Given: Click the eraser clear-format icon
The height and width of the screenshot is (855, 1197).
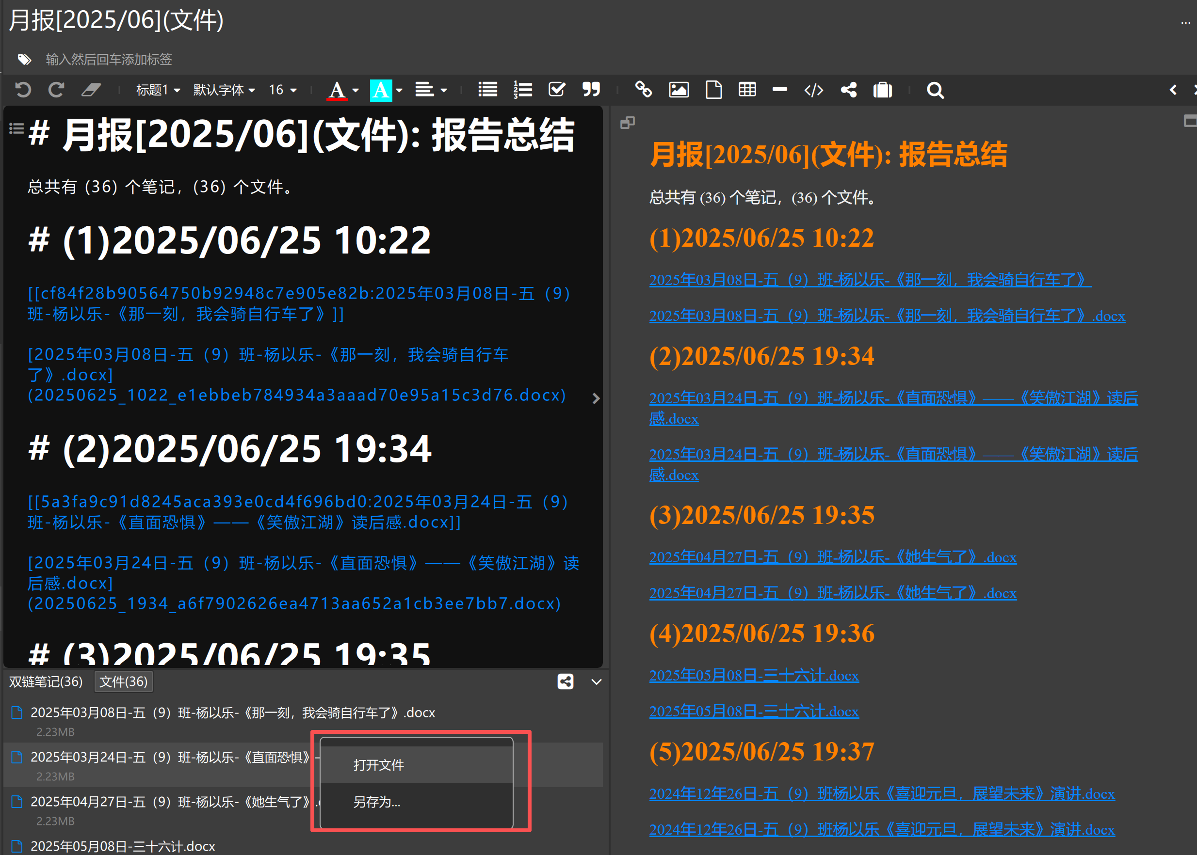Looking at the screenshot, I should 91,90.
